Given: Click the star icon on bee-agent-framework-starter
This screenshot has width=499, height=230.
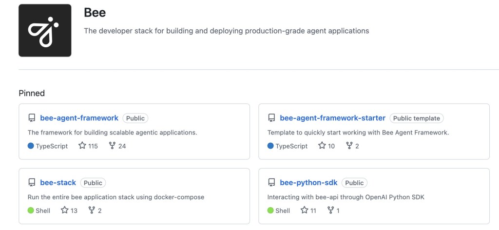Looking at the screenshot, I should tap(322, 146).
